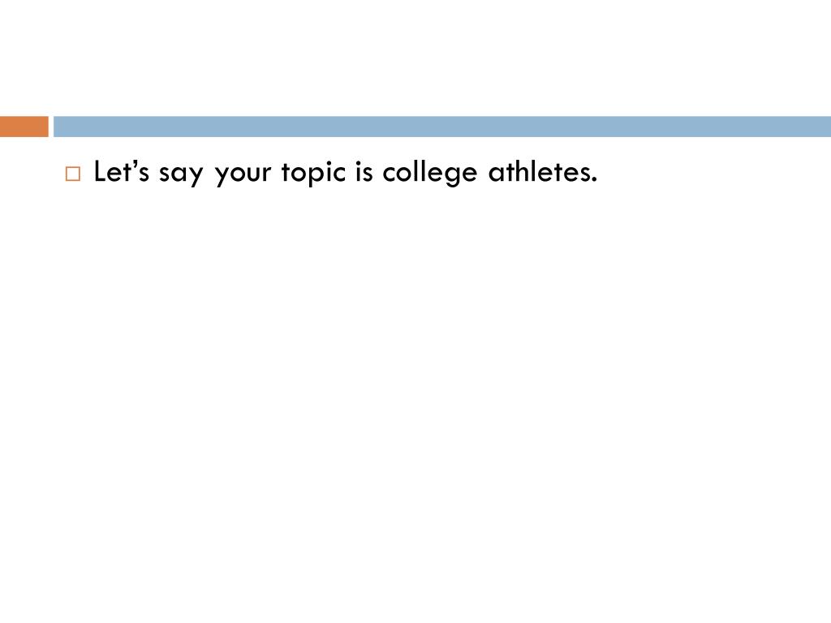This screenshot has width=831, height=623.
Task: Click the white gap between orange and blue bars
Action: click(x=51, y=127)
